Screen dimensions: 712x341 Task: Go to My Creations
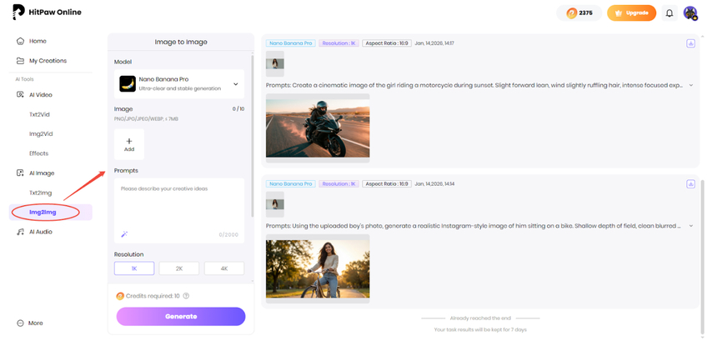tap(48, 61)
